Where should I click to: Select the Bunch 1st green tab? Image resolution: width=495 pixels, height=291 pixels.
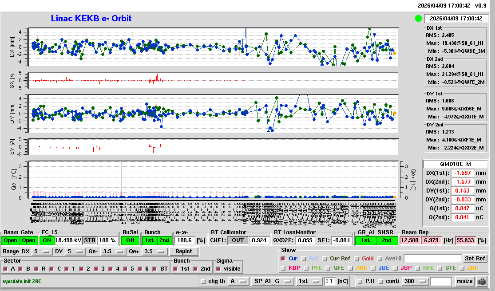pyautogui.click(x=150, y=240)
